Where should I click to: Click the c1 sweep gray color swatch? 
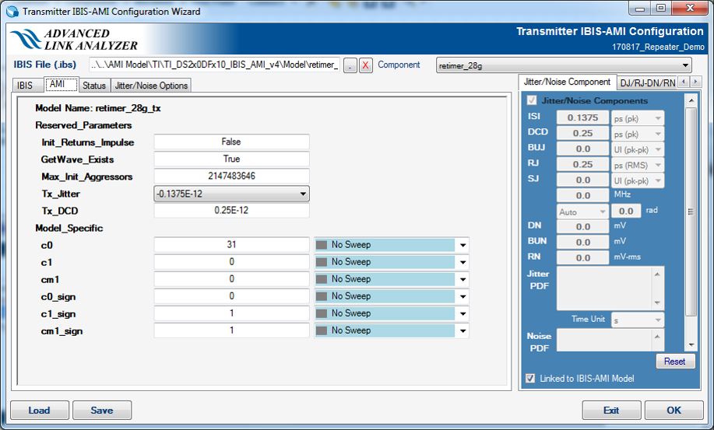[x=322, y=262]
